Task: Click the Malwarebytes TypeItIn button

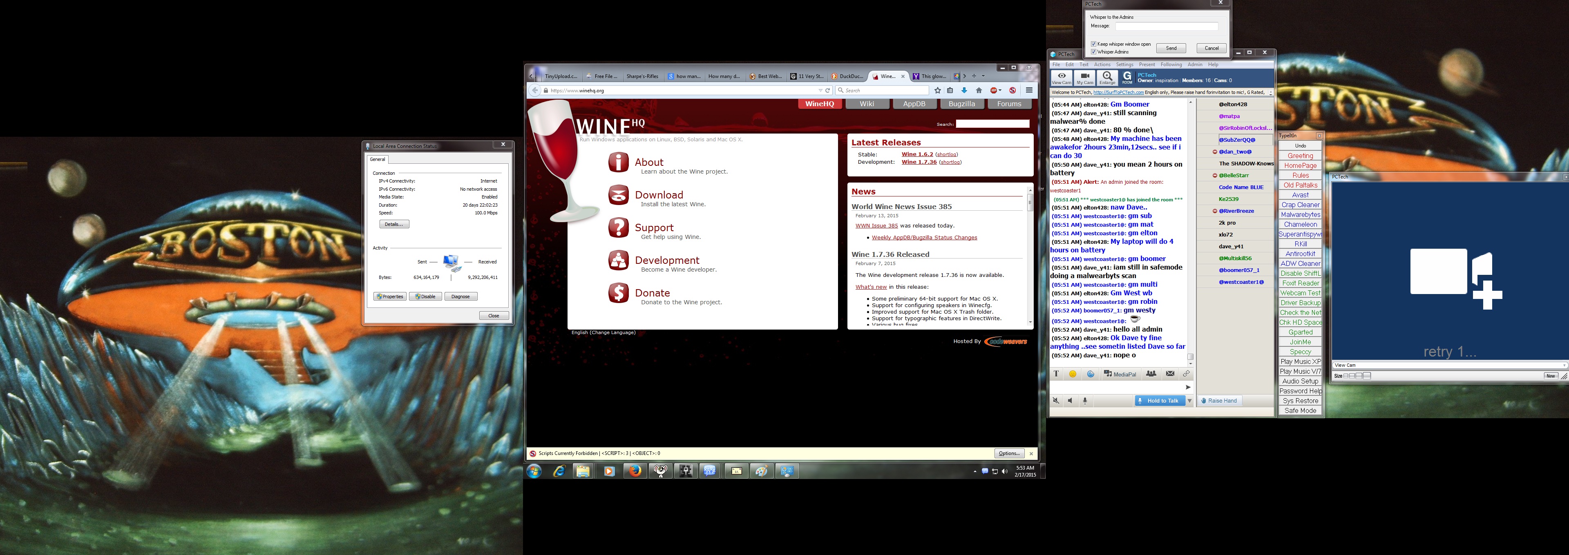Action: tap(1300, 215)
